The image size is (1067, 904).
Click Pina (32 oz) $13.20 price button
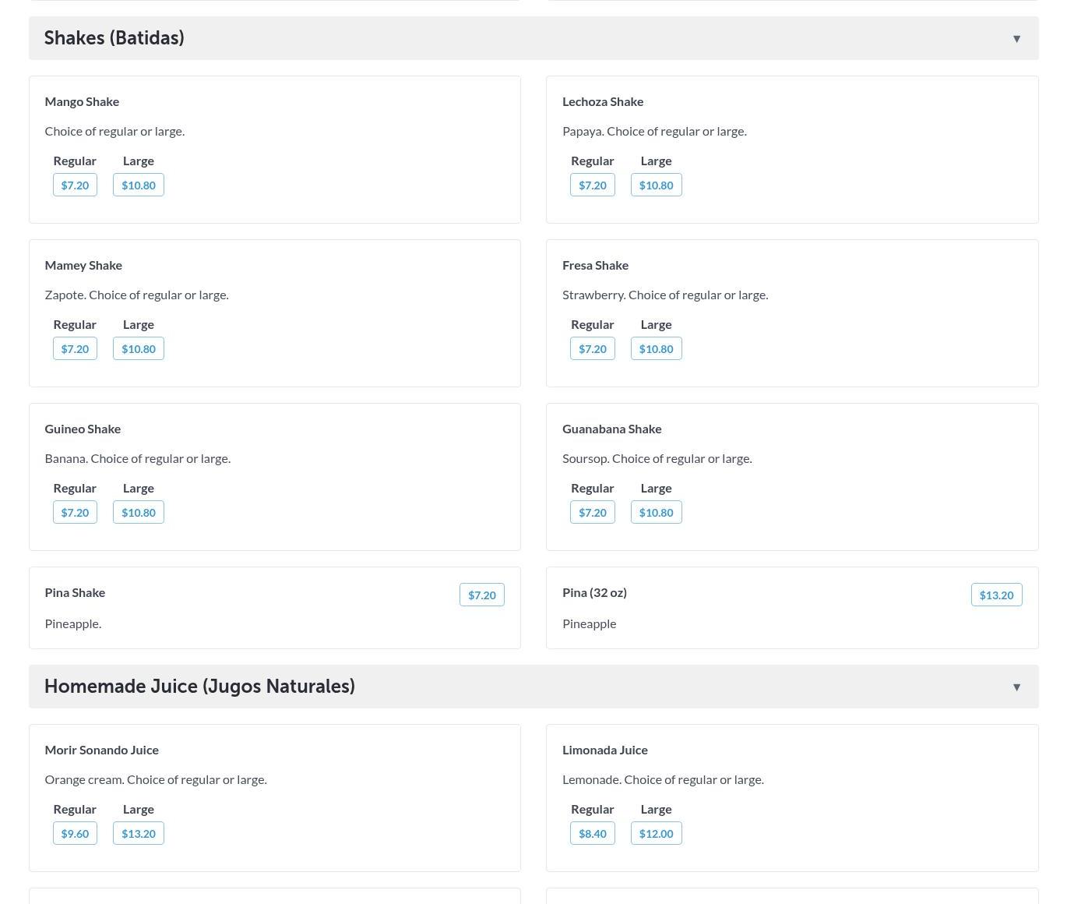(x=996, y=595)
